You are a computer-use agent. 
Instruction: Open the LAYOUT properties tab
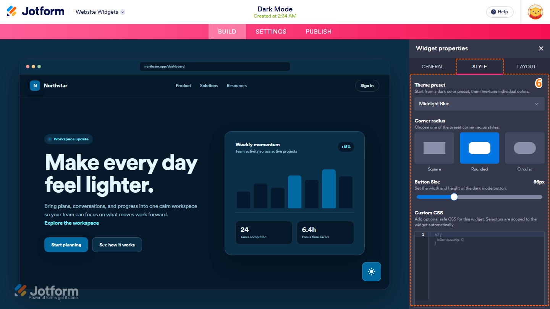526,66
